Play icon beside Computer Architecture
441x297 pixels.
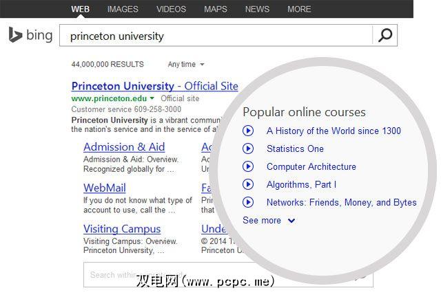coord(248,166)
